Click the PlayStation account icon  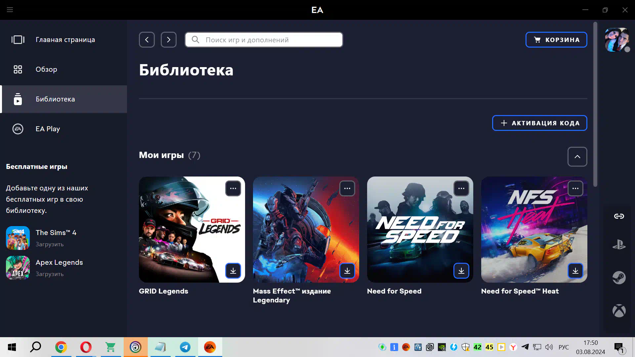tap(619, 245)
